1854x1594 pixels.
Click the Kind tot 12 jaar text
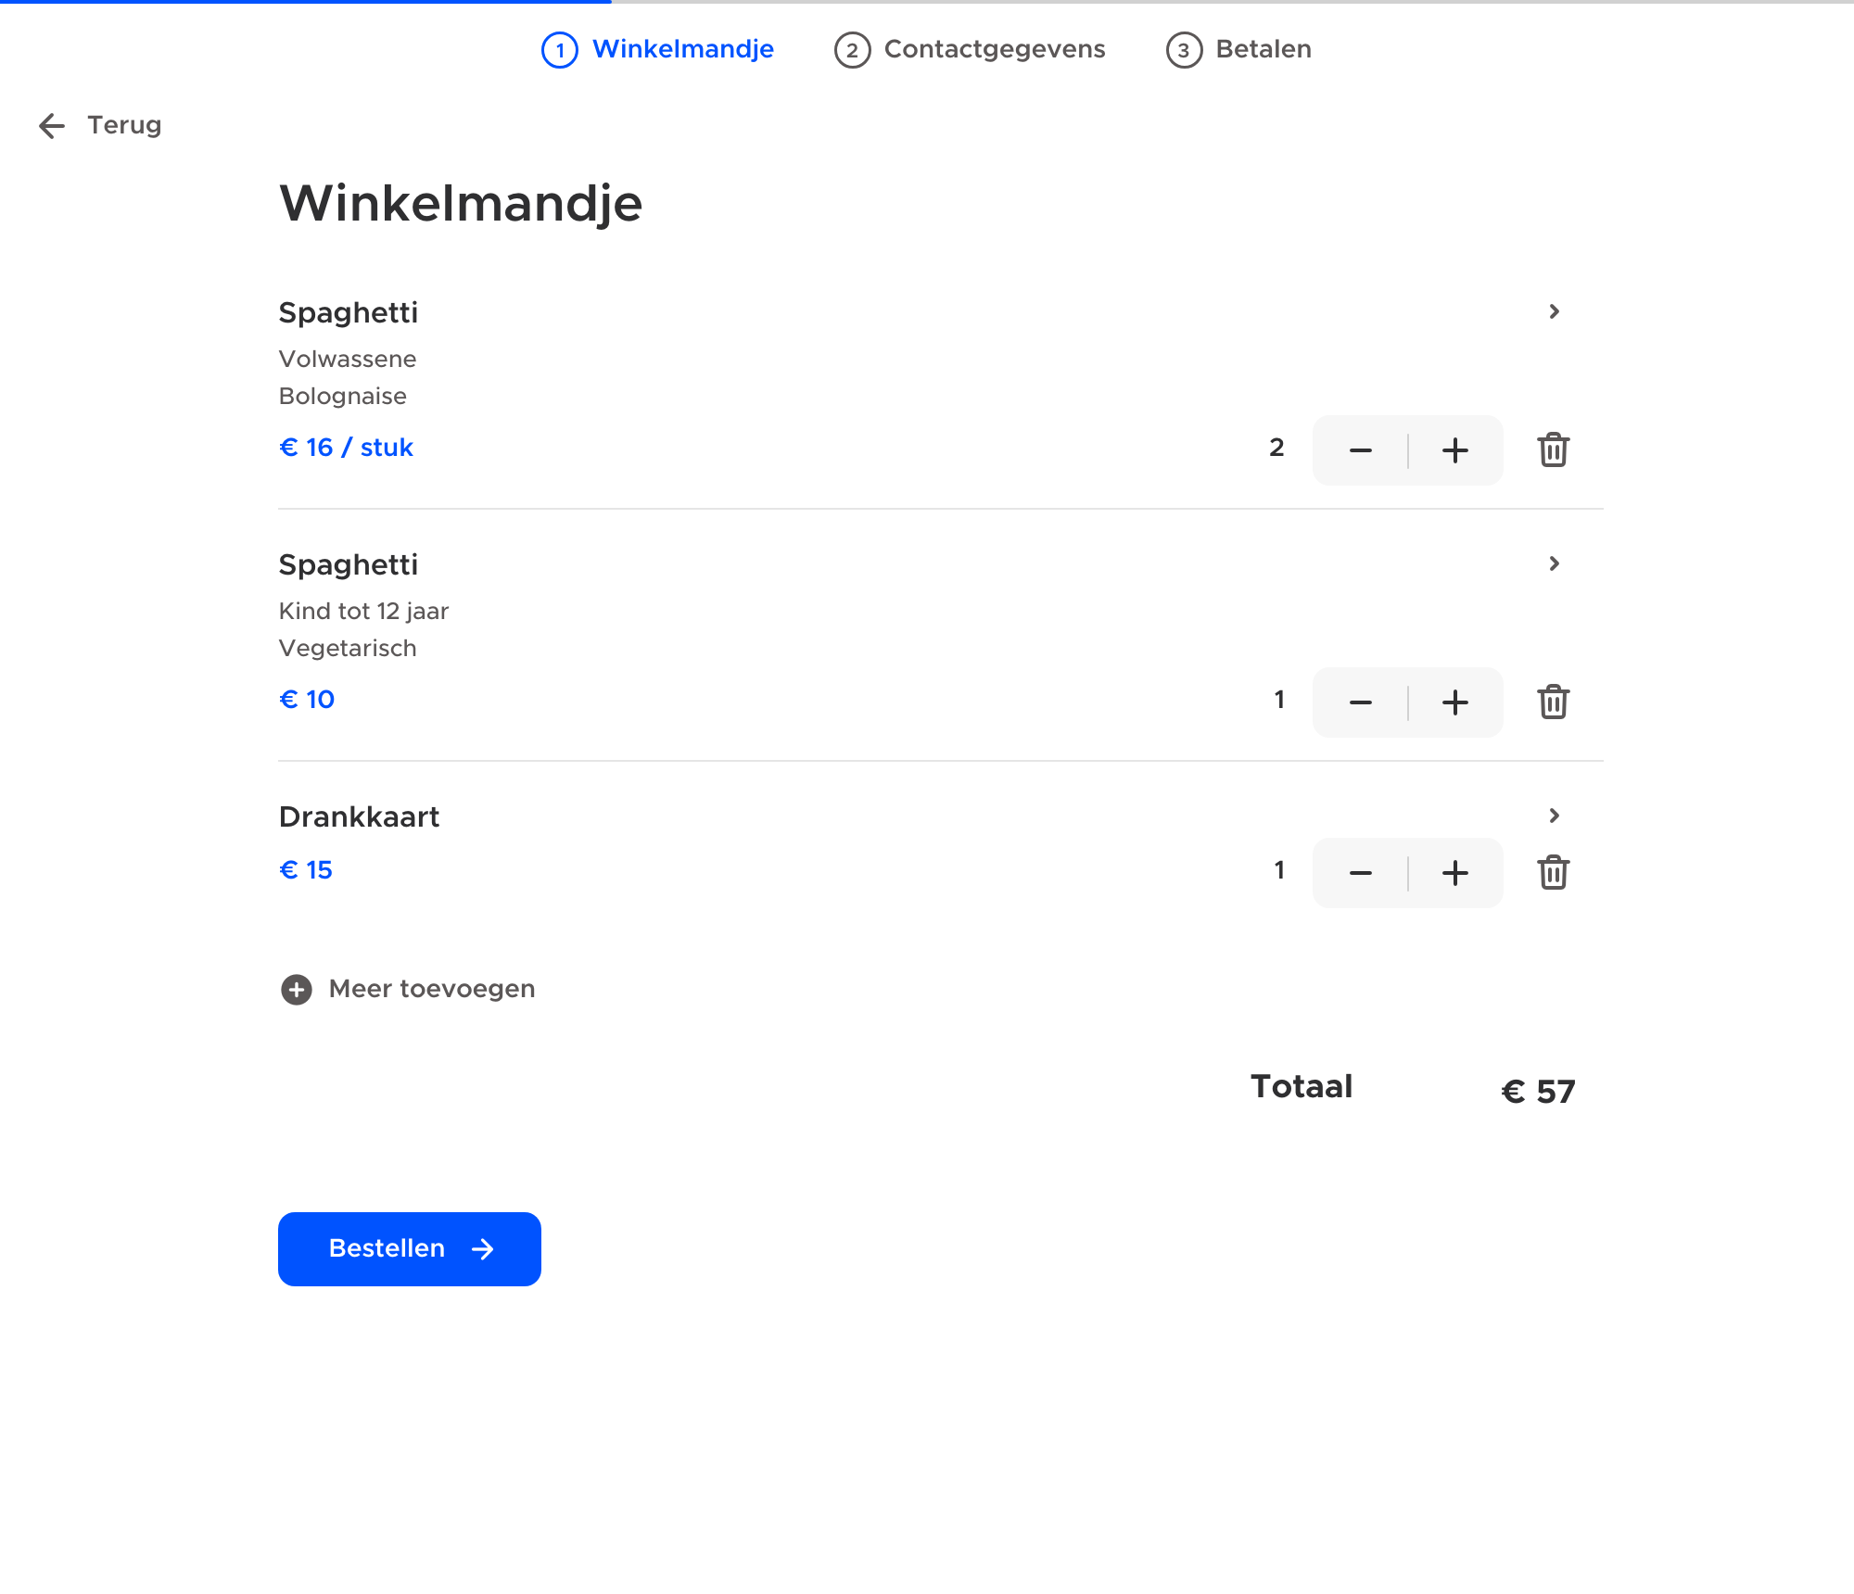click(363, 612)
